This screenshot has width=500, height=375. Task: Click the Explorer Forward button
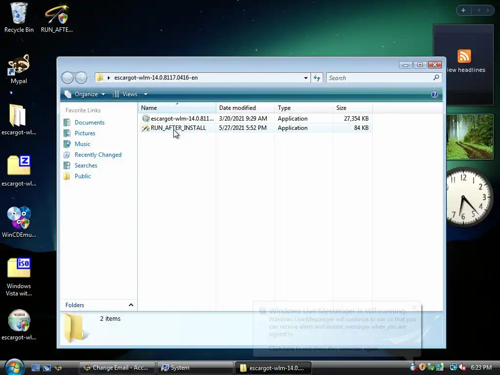tap(82, 78)
